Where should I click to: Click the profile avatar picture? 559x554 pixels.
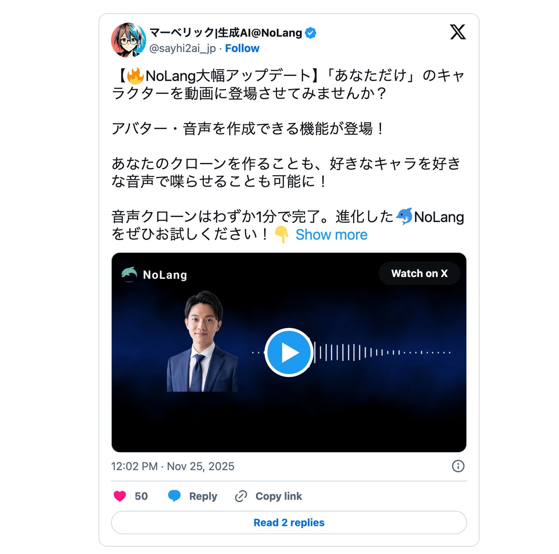pyautogui.click(x=128, y=40)
